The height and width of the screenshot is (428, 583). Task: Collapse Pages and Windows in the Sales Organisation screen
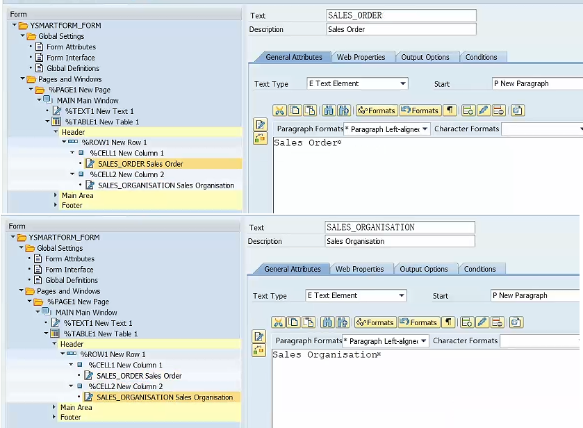21,290
